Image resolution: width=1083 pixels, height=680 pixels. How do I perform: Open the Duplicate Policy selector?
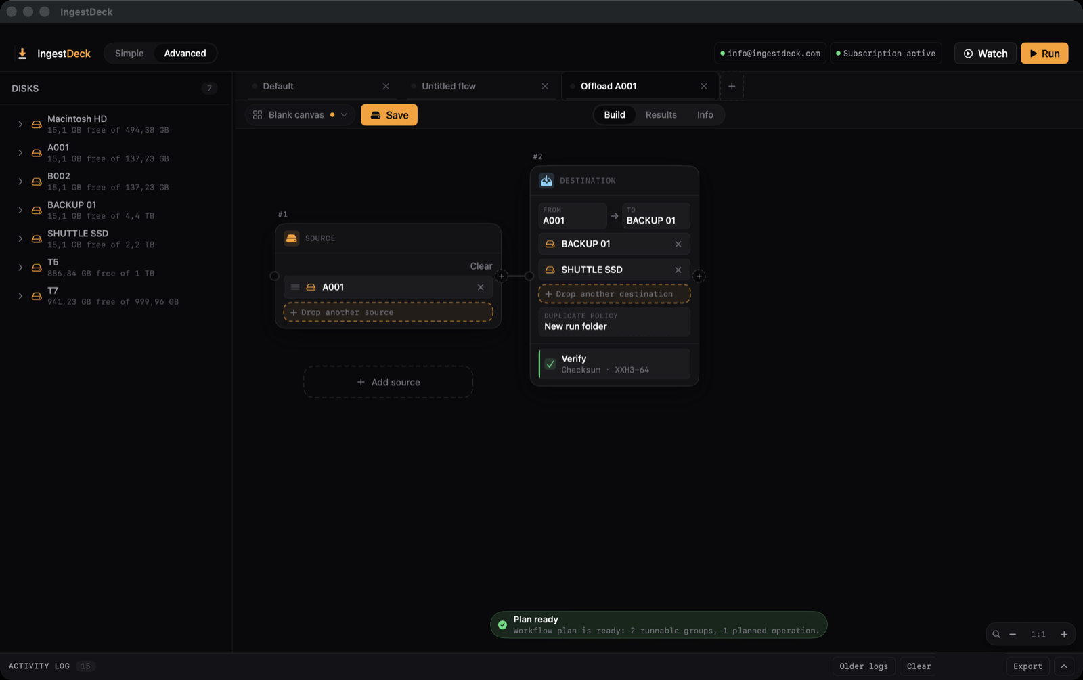(x=614, y=322)
